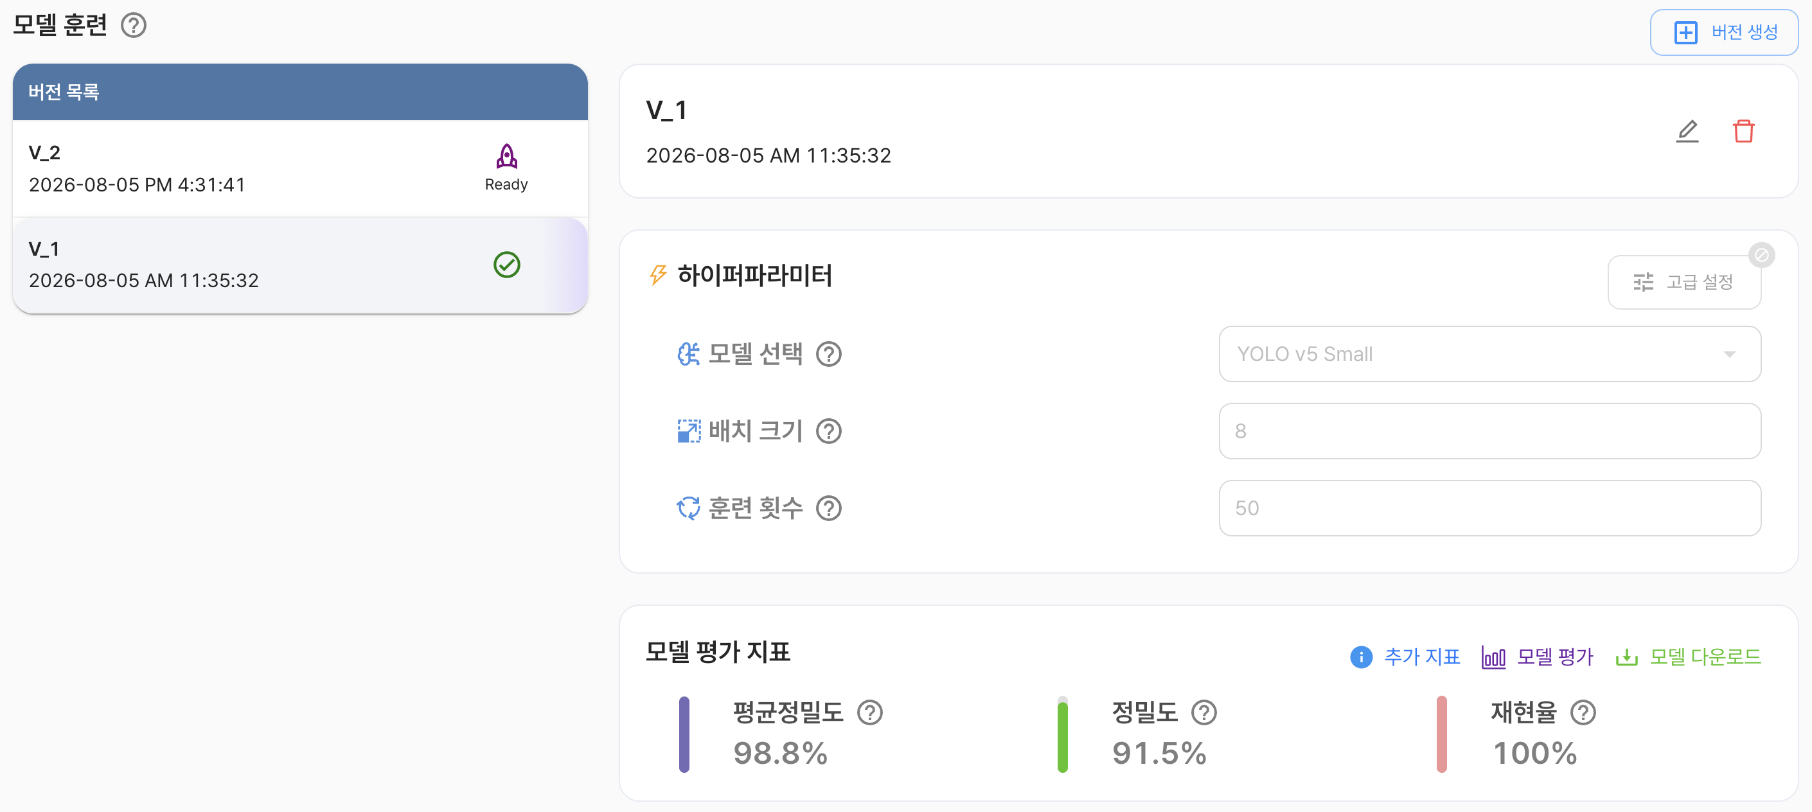The width and height of the screenshot is (1812, 812).
Task: Click the help icon next to 모델 훈련
Action: pos(133,25)
